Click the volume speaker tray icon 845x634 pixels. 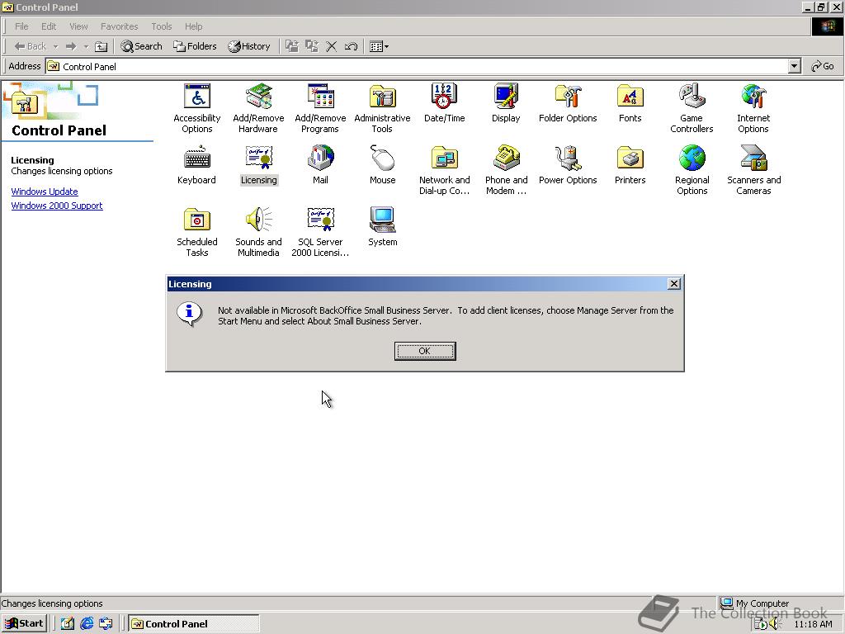pos(775,624)
